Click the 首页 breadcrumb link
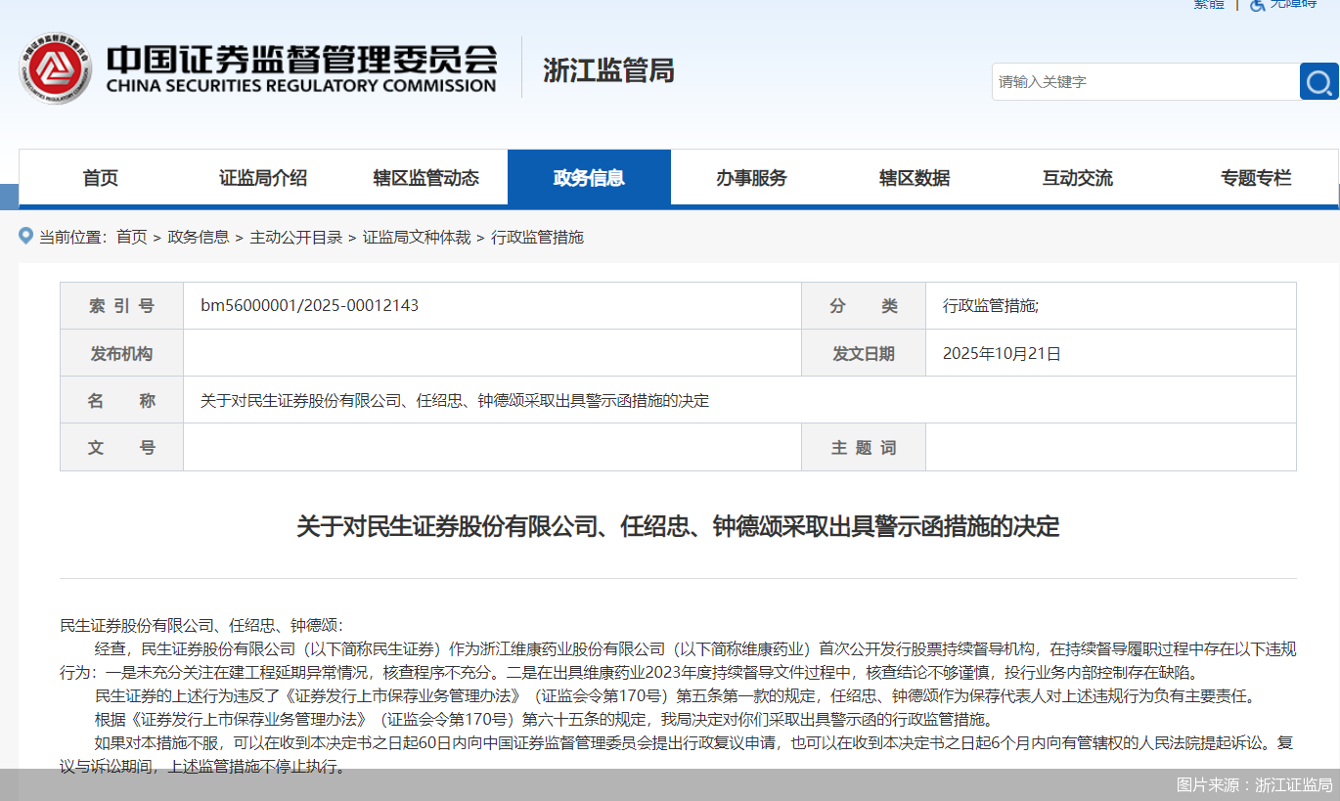The width and height of the screenshot is (1340, 801). coord(131,237)
